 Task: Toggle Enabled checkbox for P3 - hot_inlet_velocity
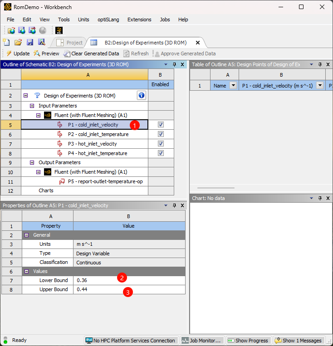pyautogui.click(x=161, y=144)
